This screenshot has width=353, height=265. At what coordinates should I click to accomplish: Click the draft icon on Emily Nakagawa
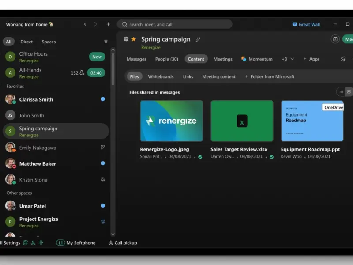[103, 147]
